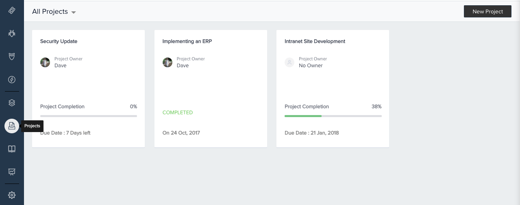Click 'Project Completion' label on the Intranet card
The height and width of the screenshot is (205, 520).
click(307, 107)
